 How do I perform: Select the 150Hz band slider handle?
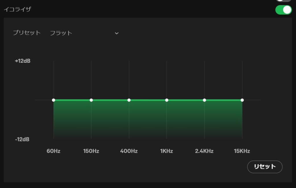91,100
